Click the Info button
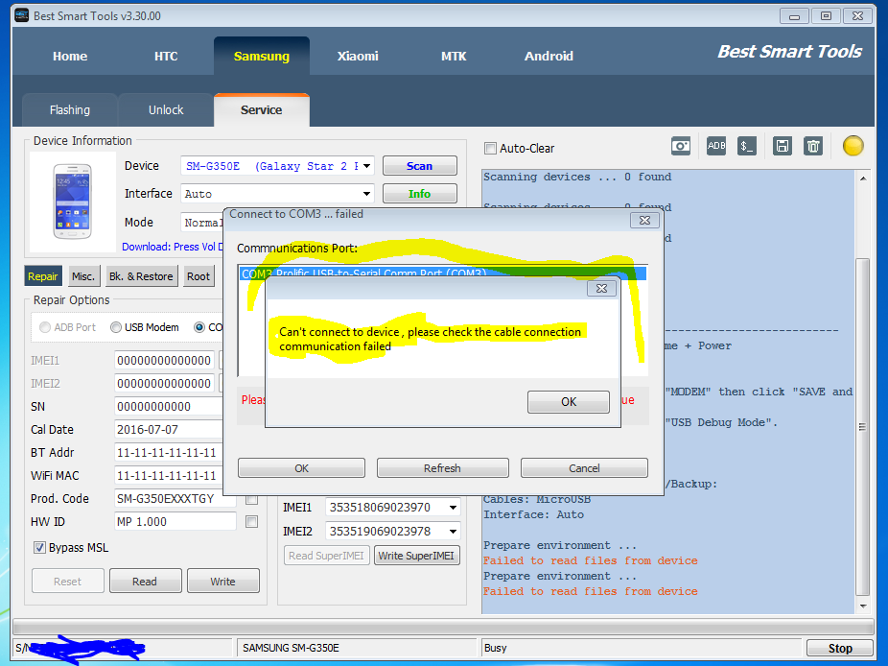This screenshot has height=666, width=888. [x=420, y=194]
